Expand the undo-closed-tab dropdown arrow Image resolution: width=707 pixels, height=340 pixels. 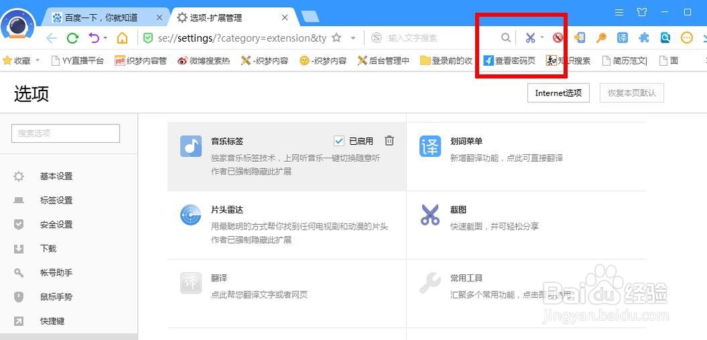(x=105, y=38)
